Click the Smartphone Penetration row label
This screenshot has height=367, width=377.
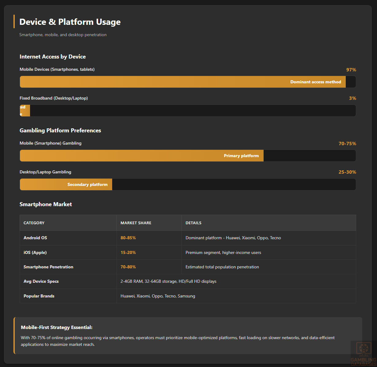[x=48, y=267]
